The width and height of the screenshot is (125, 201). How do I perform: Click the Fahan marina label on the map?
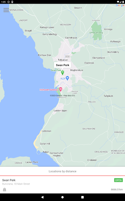pos(46,152)
